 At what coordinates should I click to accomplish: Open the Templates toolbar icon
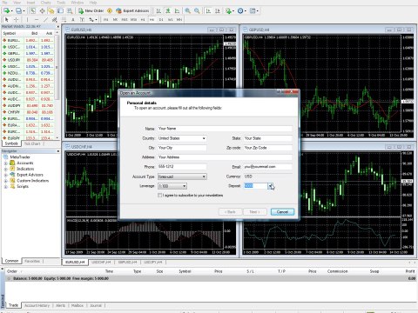coord(253,10)
